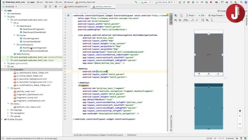Open the app run configuration dropdown
Screen dimensions: 248x140
pyautogui.click(x=146, y=2)
